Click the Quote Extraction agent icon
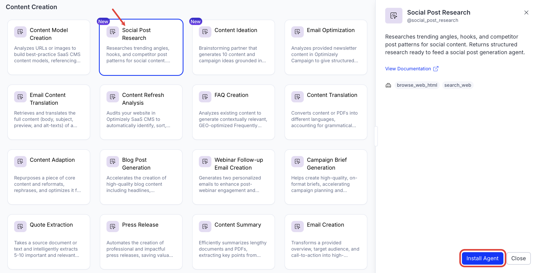This screenshot has width=535, height=273. coord(20,226)
